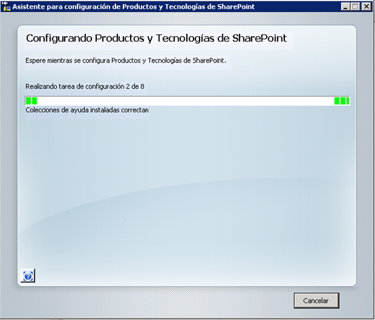Viewport: 375px width, 320px height.
Task: Click the Cancelar button
Action: pos(316,301)
